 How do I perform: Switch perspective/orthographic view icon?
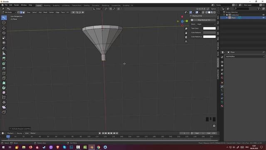point(186,42)
